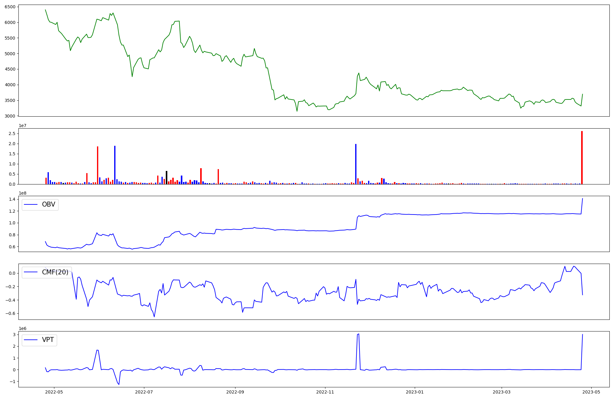Click the CMF(20) legend label
The image size is (614, 399).
tap(55, 272)
